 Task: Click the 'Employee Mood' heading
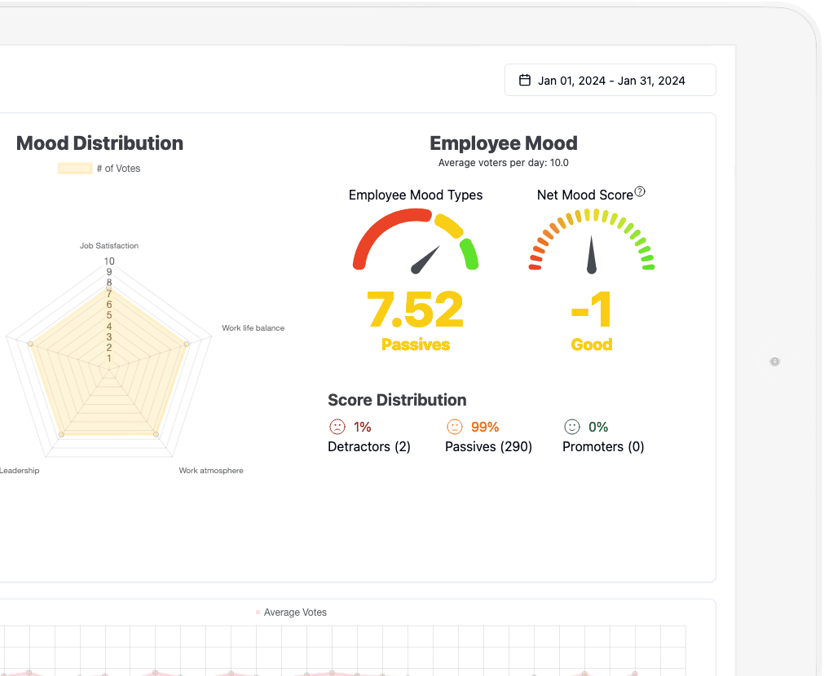point(504,143)
